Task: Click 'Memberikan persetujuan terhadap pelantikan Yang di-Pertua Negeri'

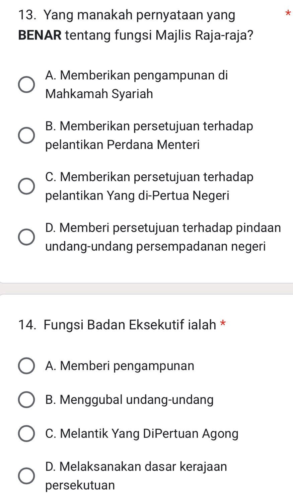Action: click(x=149, y=186)
